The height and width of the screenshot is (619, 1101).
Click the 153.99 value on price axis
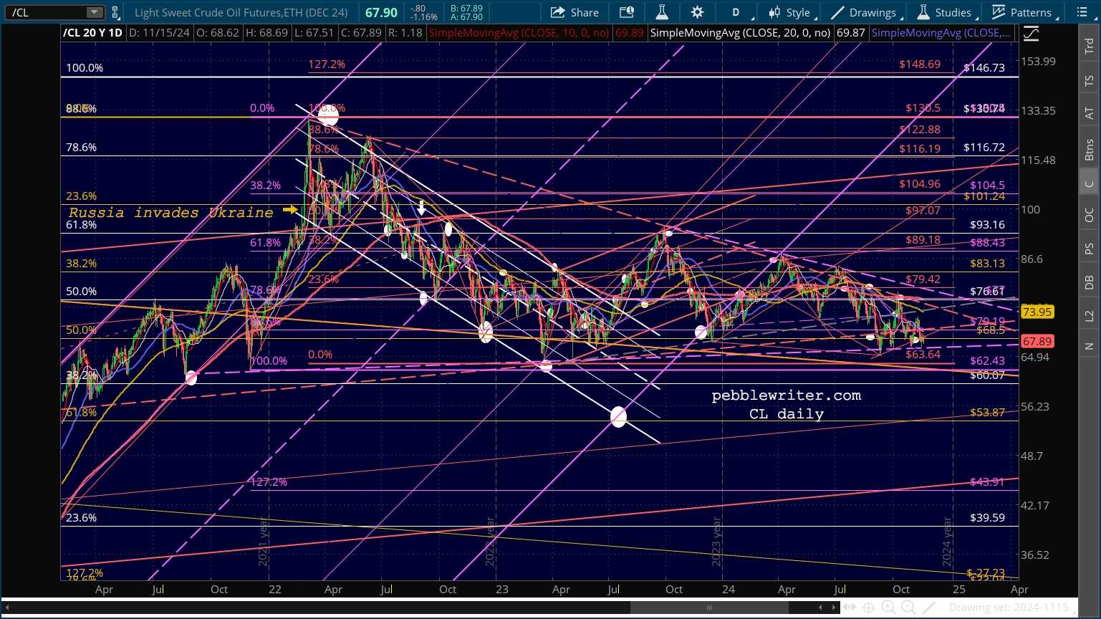pos(1038,62)
